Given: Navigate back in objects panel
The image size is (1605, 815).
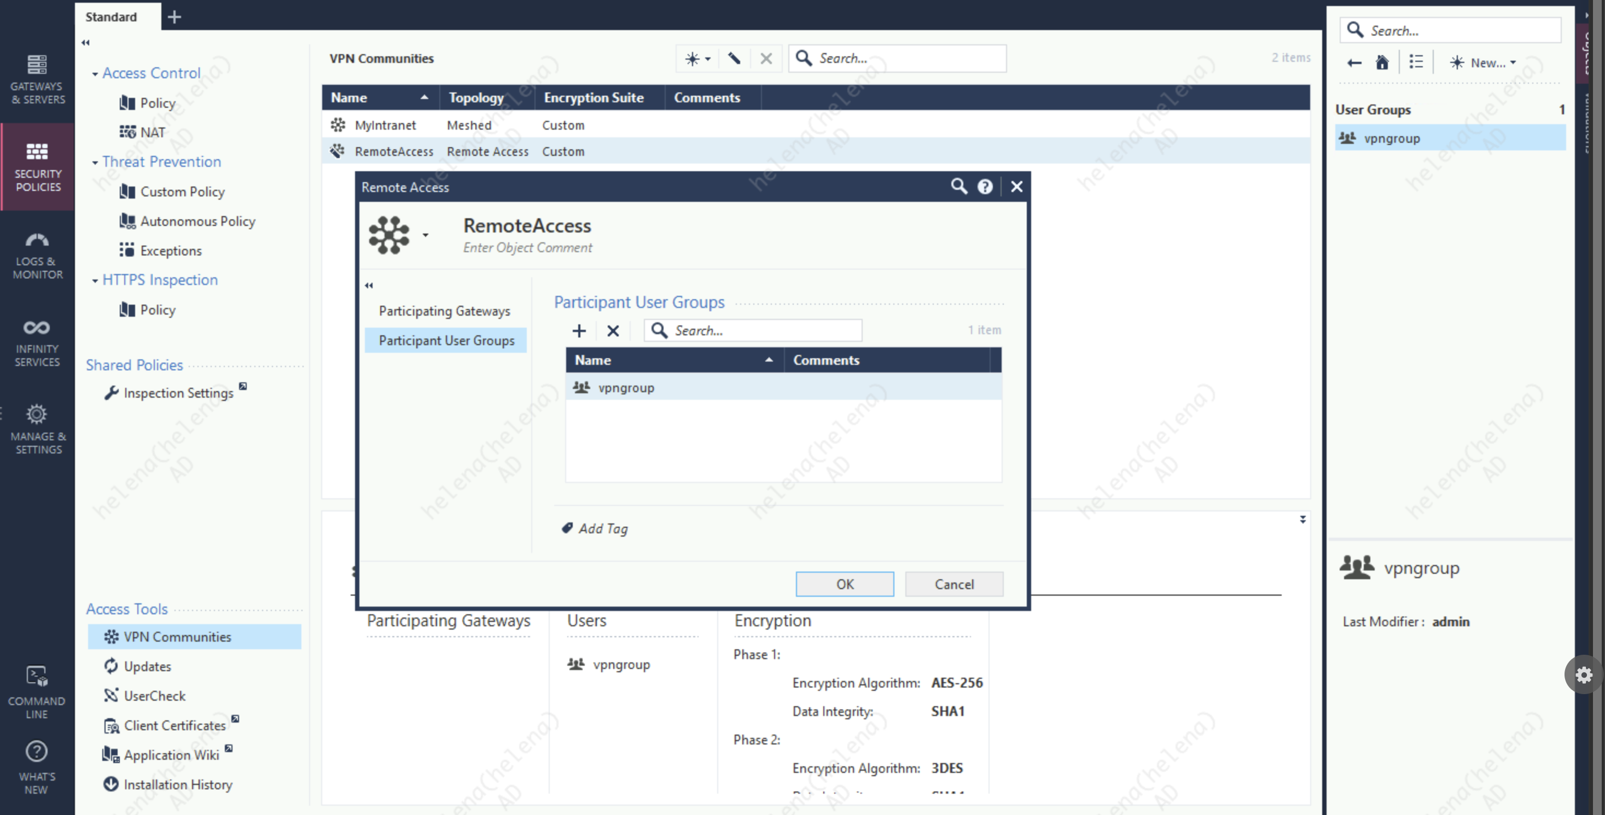Looking at the screenshot, I should click(1354, 62).
